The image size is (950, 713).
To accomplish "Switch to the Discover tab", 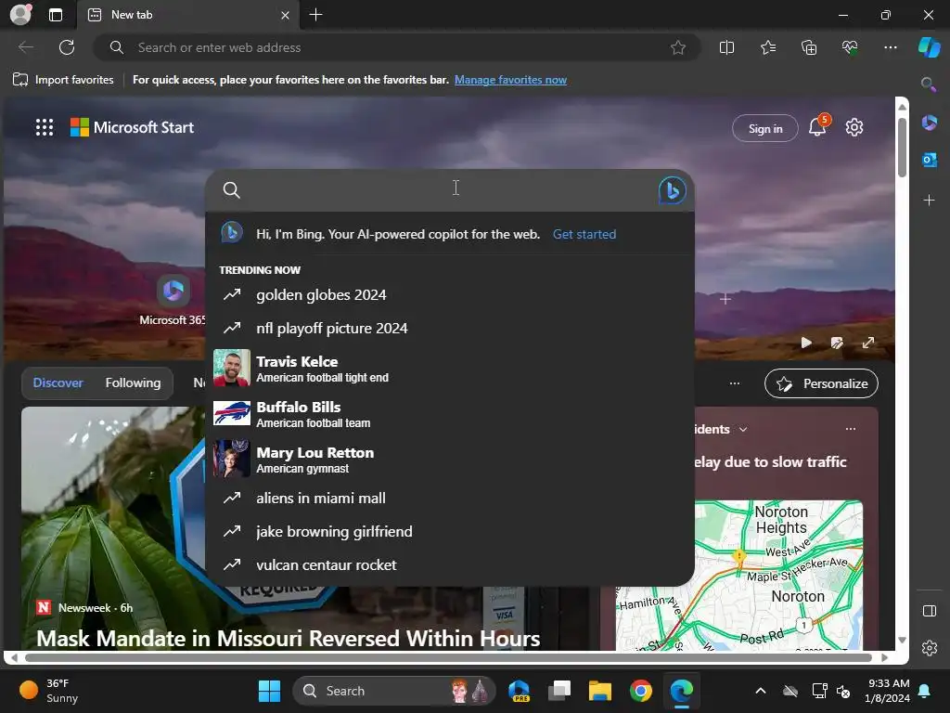I will [58, 382].
